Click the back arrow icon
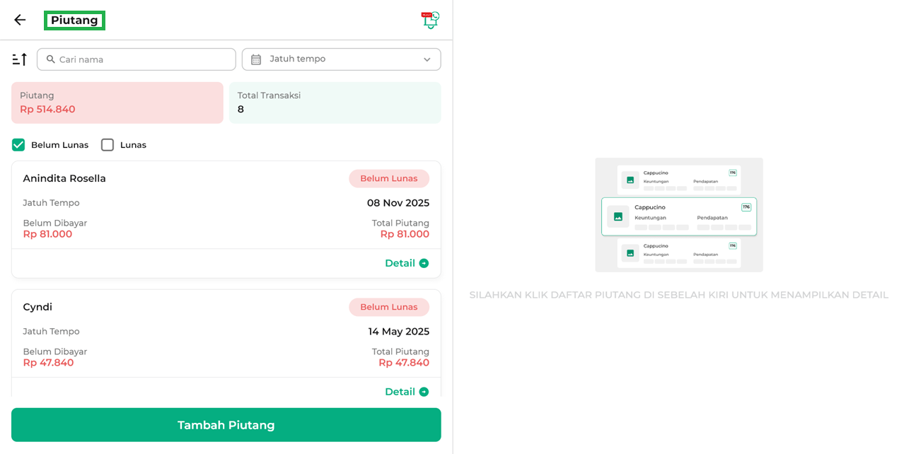This screenshot has height=454, width=904. click(20, 20)
